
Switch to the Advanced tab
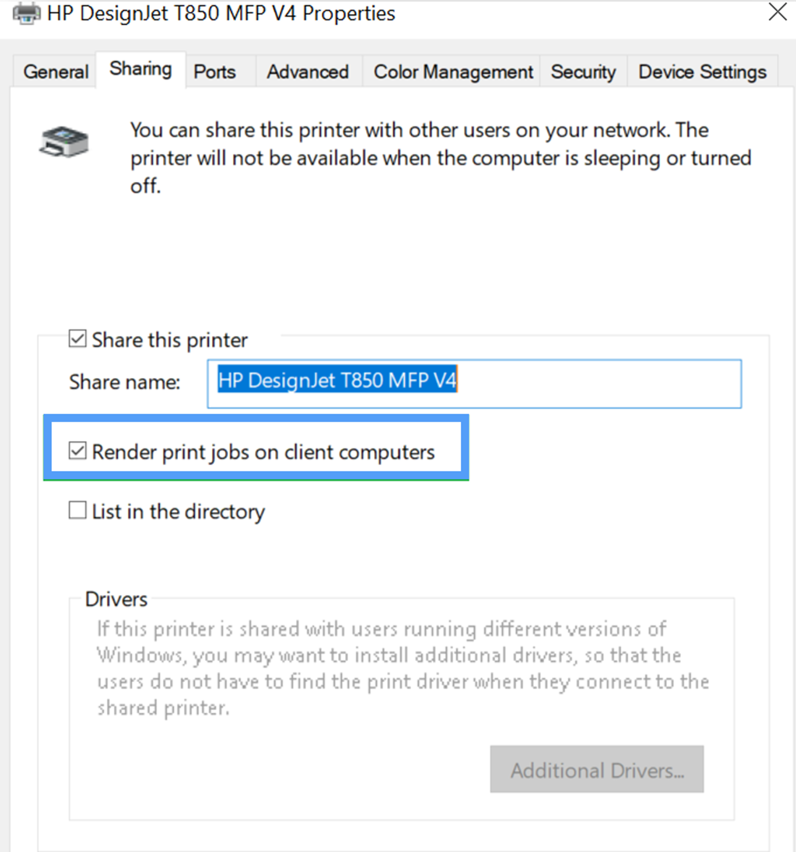pyautogui.click(x=307, y=72)
